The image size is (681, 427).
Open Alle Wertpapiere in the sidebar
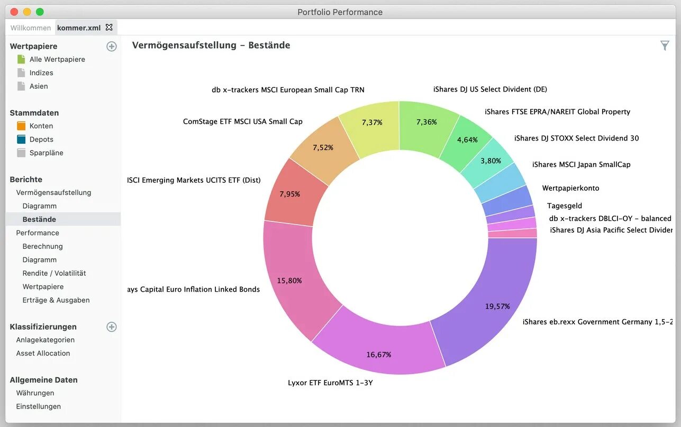[57, 59]
